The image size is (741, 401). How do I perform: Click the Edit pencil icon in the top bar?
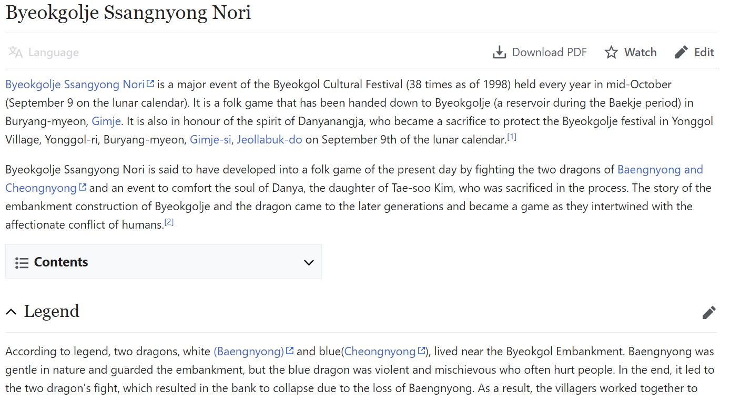(x=681, y=52)
